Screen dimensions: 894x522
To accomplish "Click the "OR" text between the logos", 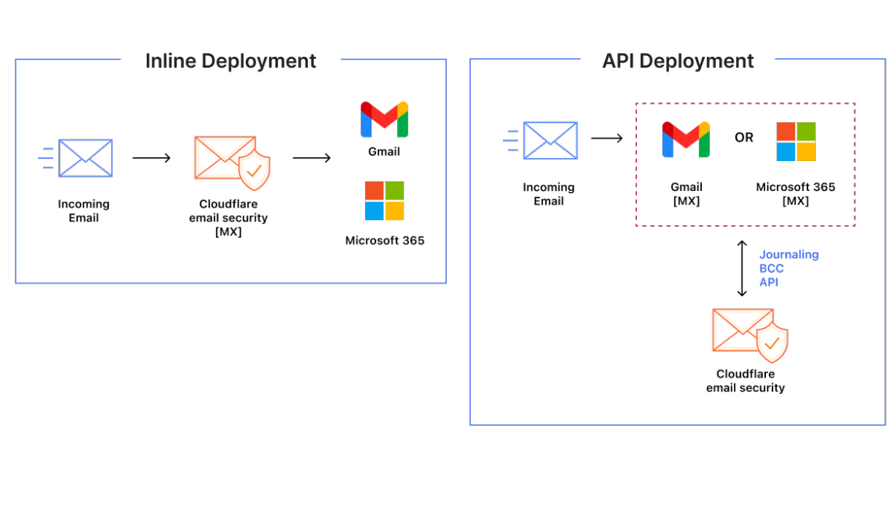I will [744, 138].
